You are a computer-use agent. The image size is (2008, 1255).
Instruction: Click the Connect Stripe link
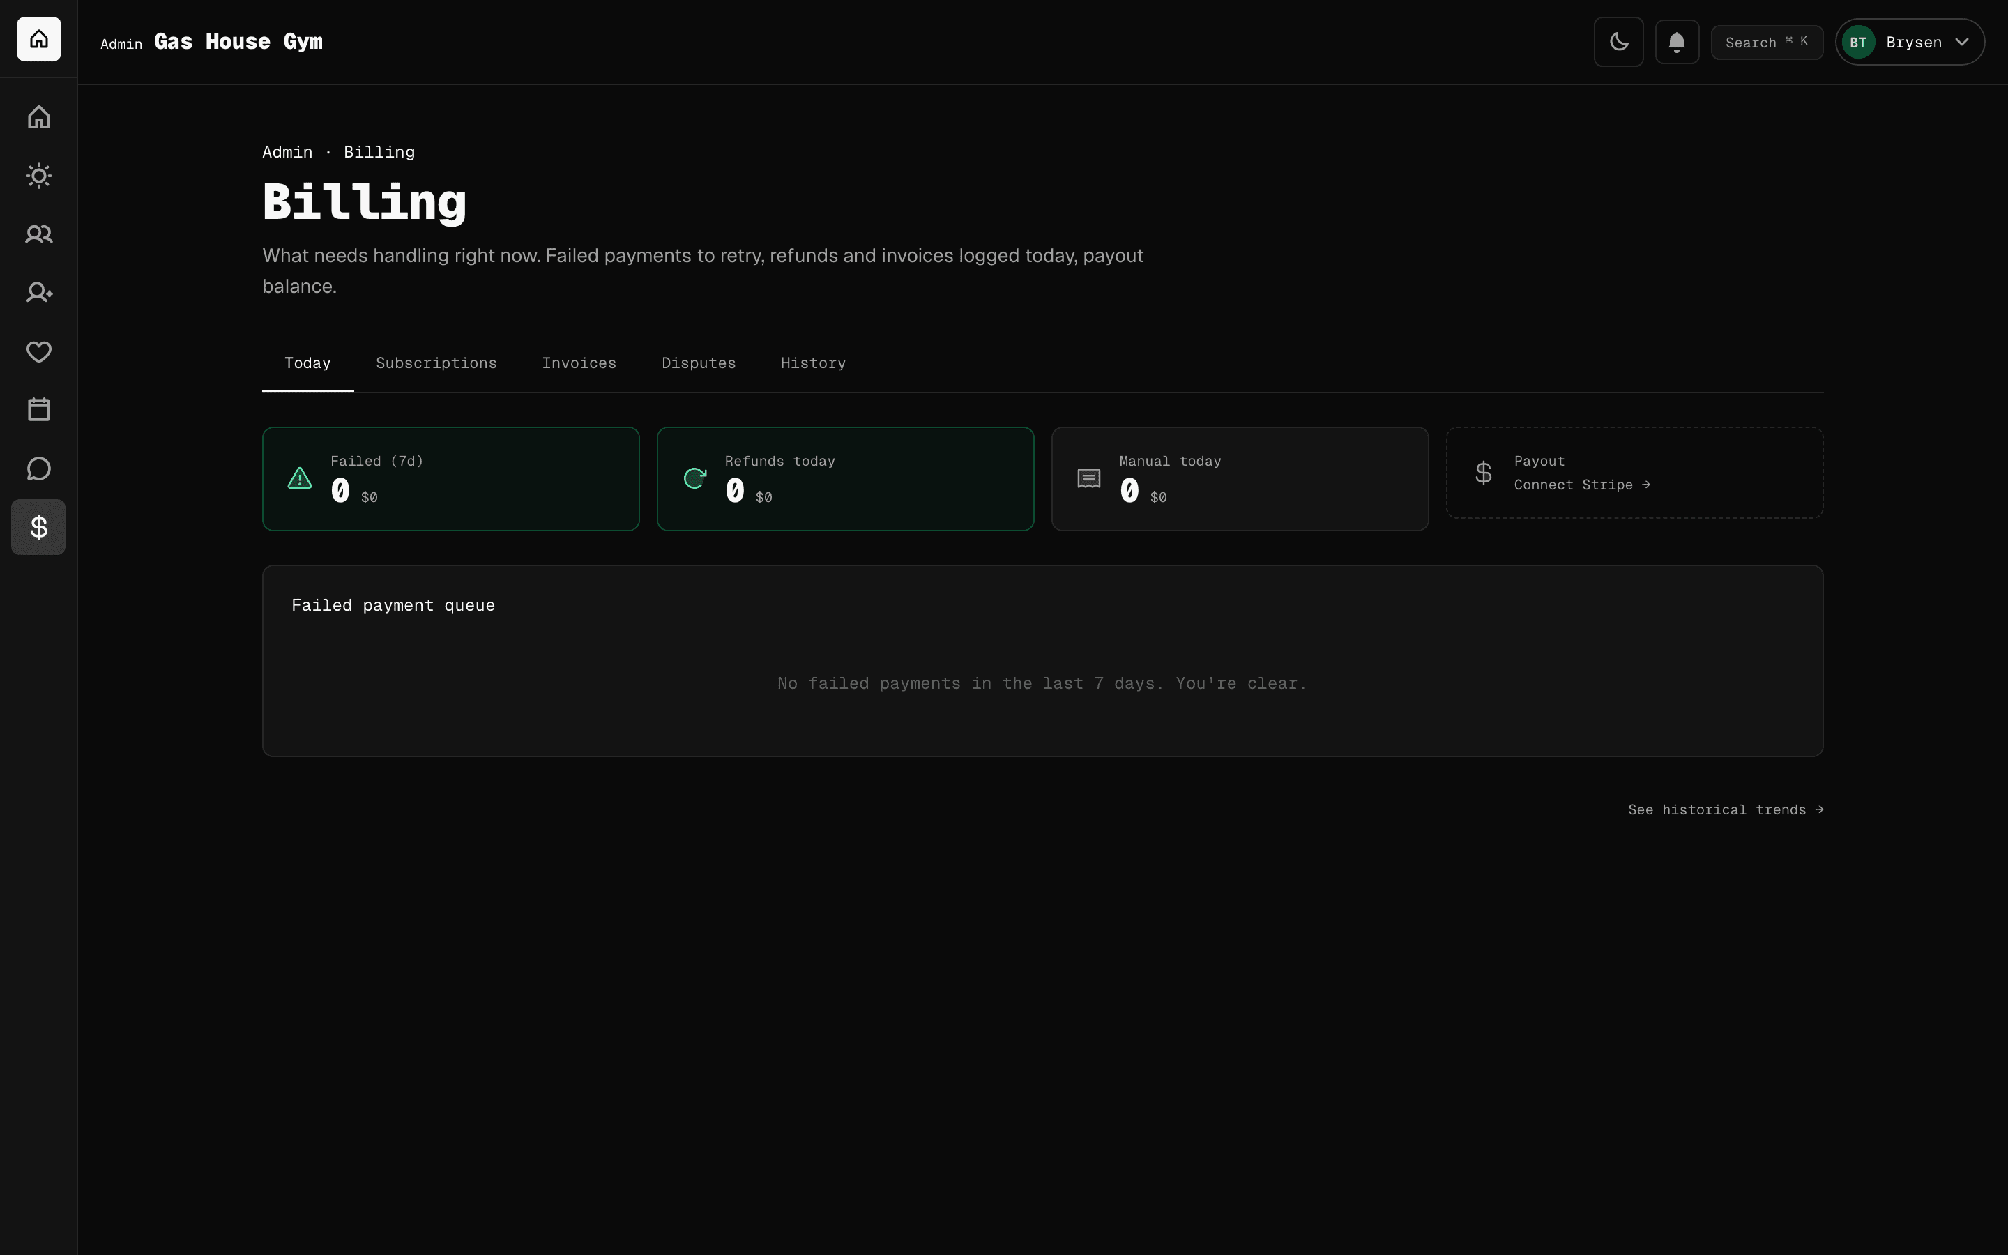pyautogui.click(x=1581, y=485)
